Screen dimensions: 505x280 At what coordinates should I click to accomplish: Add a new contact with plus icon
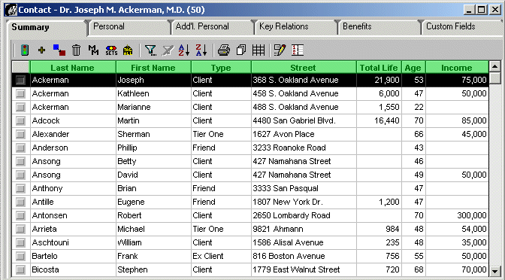pyautogui.click(x=41, y=50)
